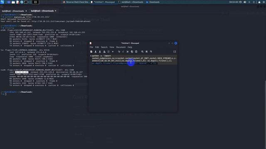Click the highlighted IP address in terminal

pyautogui.click(x=22, y=72)
